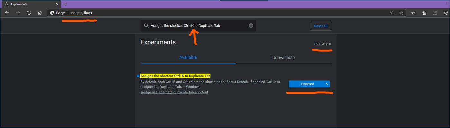Add this page to favorites star

coord(401,13)
